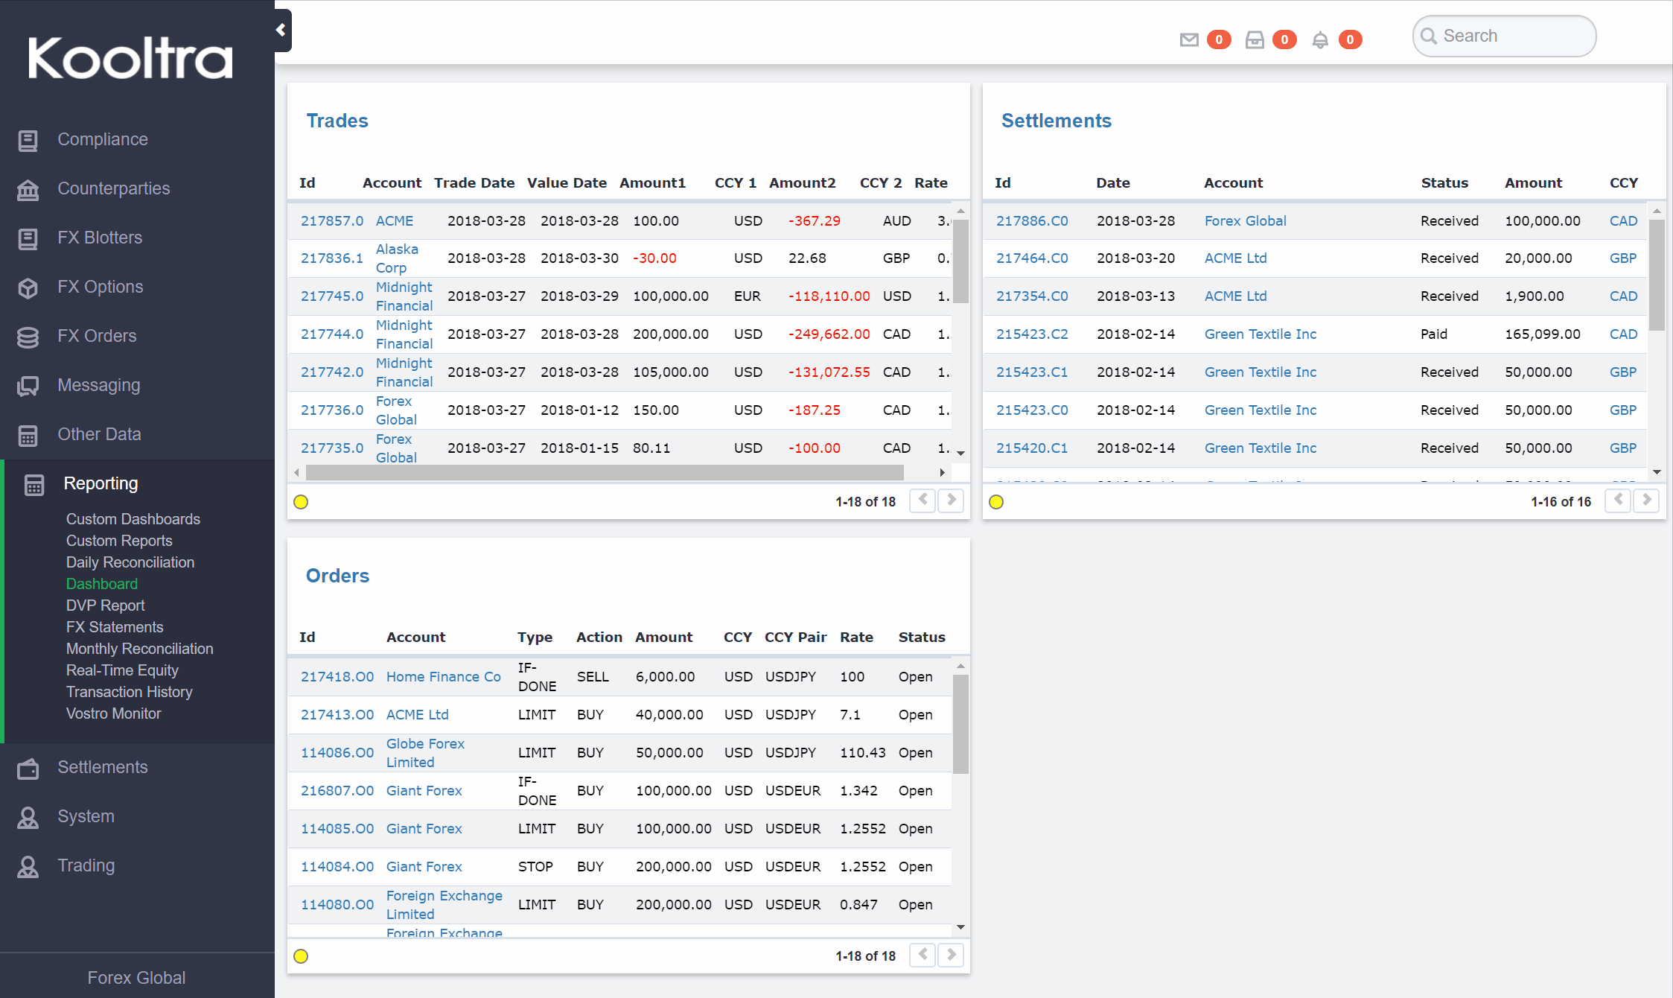Screen dimensions: 1673x998
Task: Go to next page of Settlements
Action: pyautogui.click(x=1646, y=500)
